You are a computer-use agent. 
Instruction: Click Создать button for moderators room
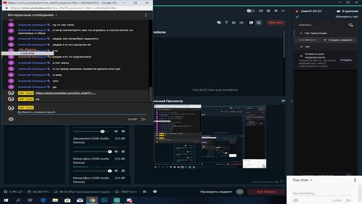coord(346,60)
